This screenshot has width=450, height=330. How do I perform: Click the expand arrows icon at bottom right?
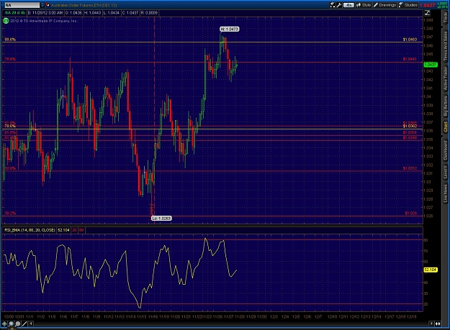coord(438,324)
